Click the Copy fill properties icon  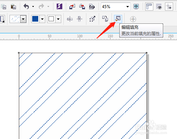[x=105, y=19]
